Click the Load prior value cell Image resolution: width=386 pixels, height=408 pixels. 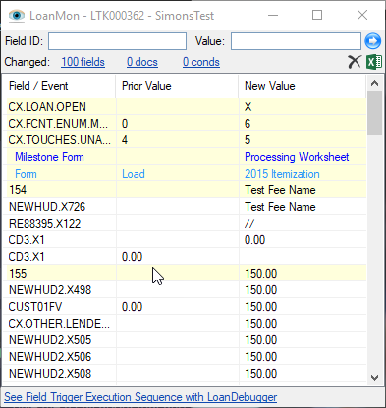coord(134,174)
